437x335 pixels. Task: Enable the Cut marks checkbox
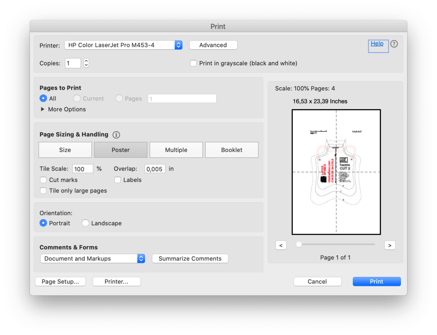click(x=44, y=180)
